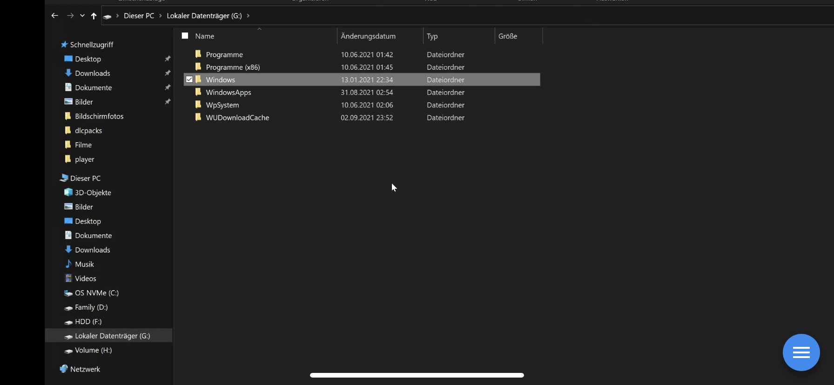Open pinned Dokumente in Schnellzugriff
This screenshot has width=834, height=385.
coord(94,88)
